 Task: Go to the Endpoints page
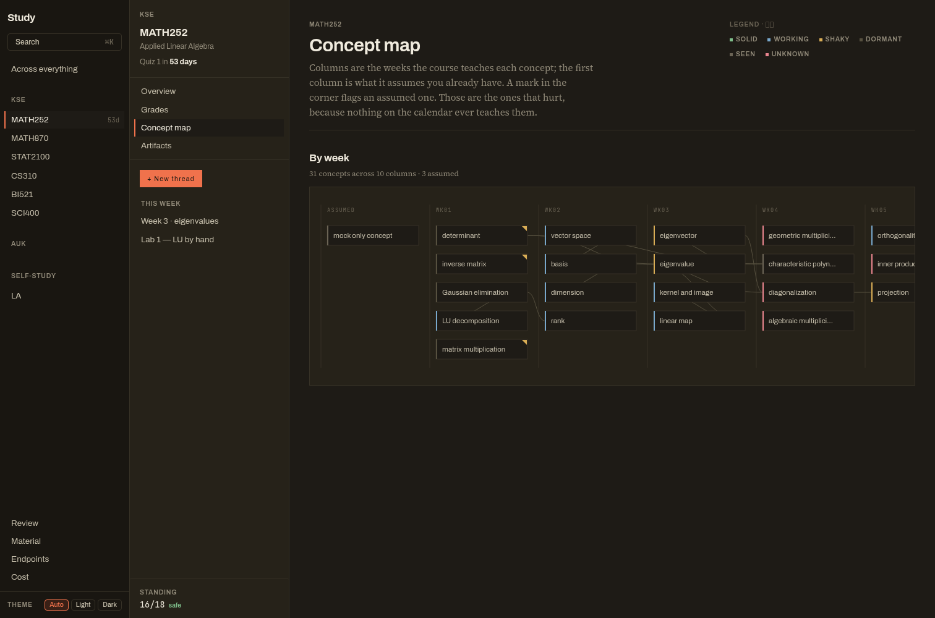[64, 559]
